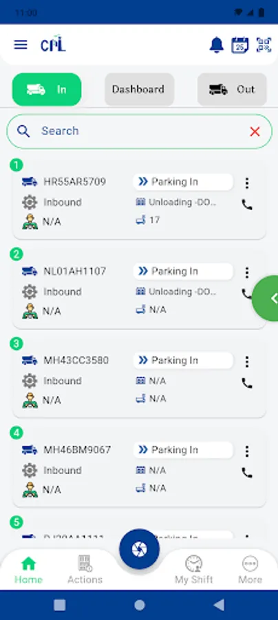Switch to the Out vehicles tab
This screenshot has width=278, height=620.
click(x=232, y=90)
